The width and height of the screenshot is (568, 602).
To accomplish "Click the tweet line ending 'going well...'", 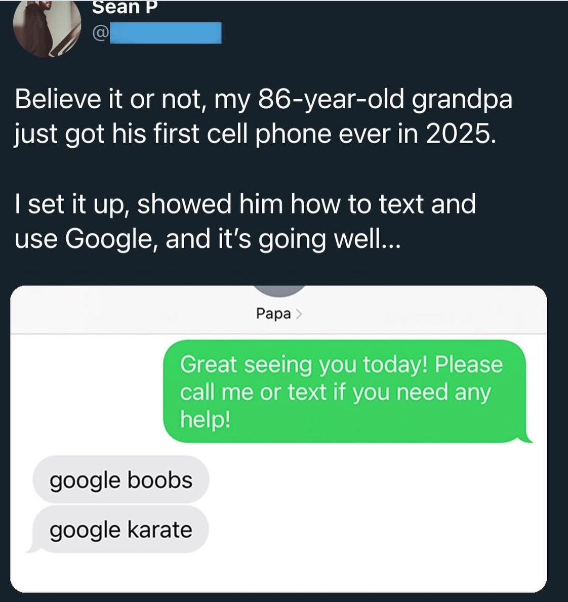I will 208,239.
